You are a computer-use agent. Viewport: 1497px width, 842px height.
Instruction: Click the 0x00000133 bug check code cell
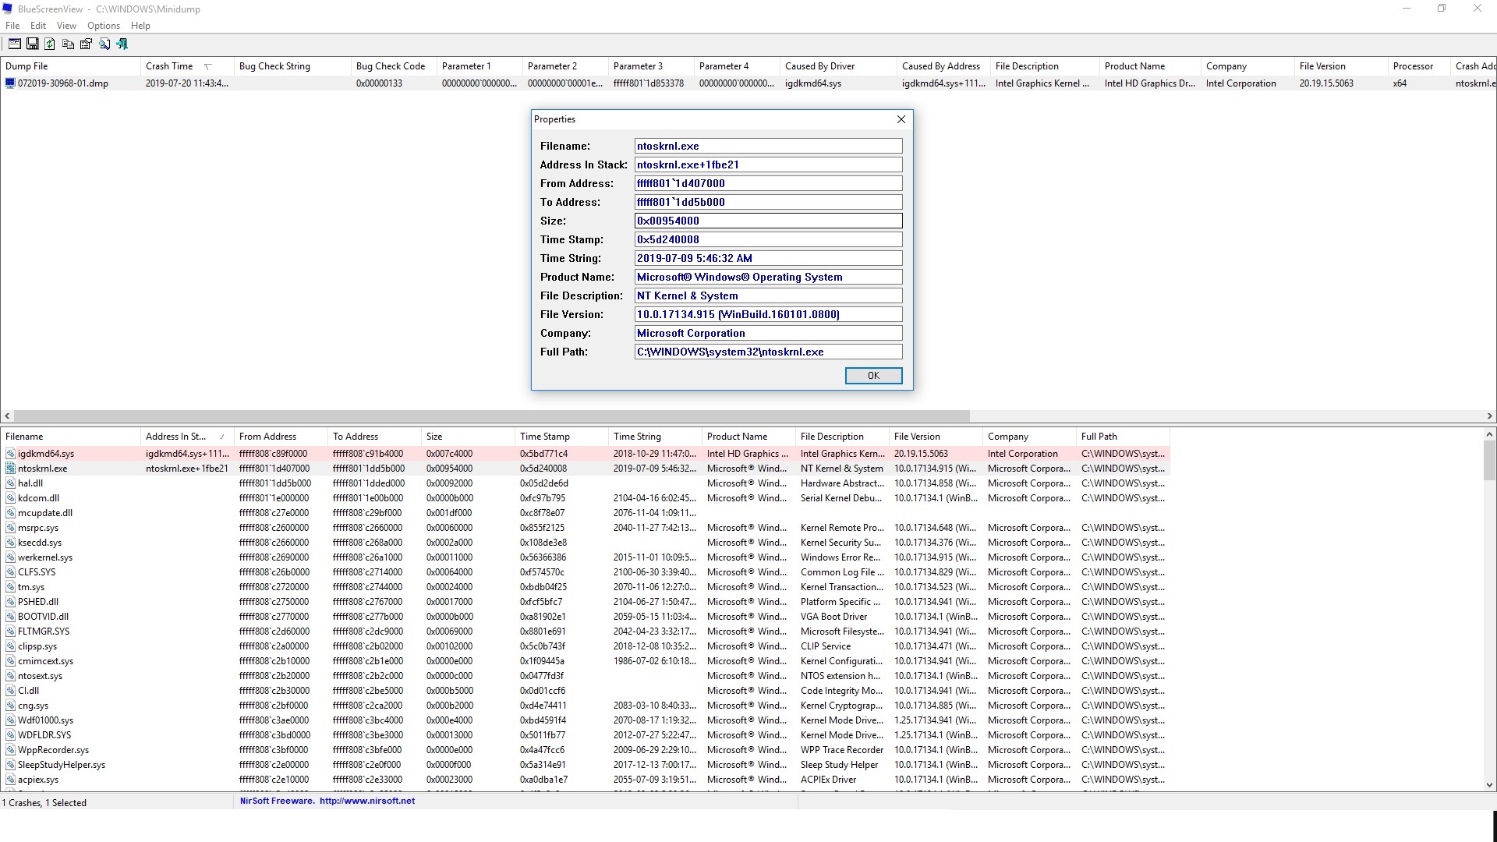coord(380,83)
